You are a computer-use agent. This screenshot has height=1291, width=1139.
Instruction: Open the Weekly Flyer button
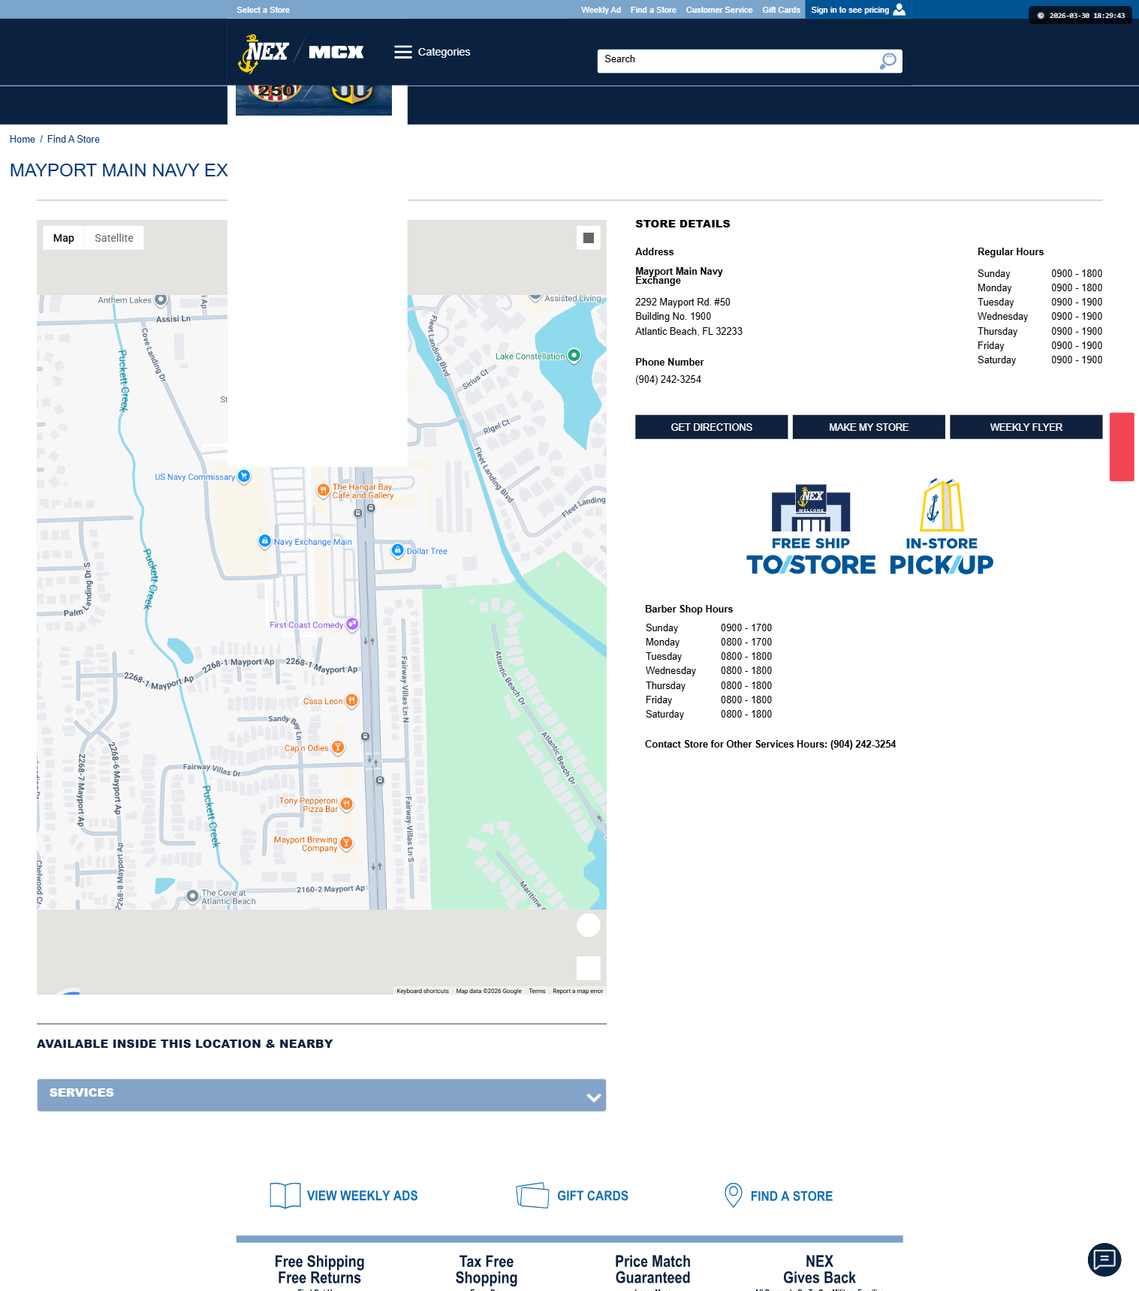pyautogui.click(x=1026, y=427)
